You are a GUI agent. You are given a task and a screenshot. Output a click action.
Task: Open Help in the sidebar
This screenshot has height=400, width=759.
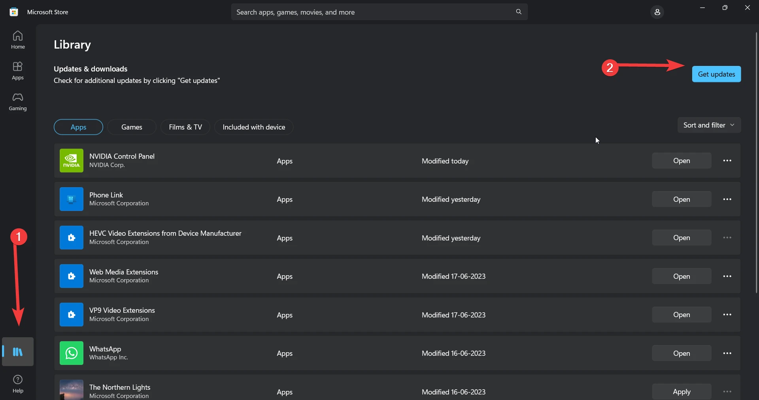pos(18,384)
